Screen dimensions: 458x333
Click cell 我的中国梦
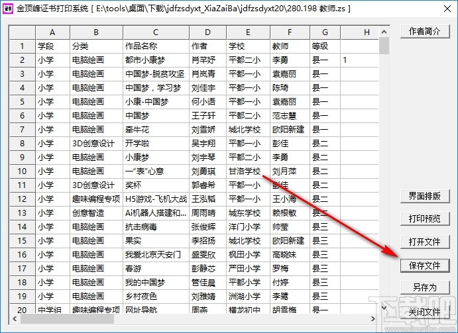(156, 282)
